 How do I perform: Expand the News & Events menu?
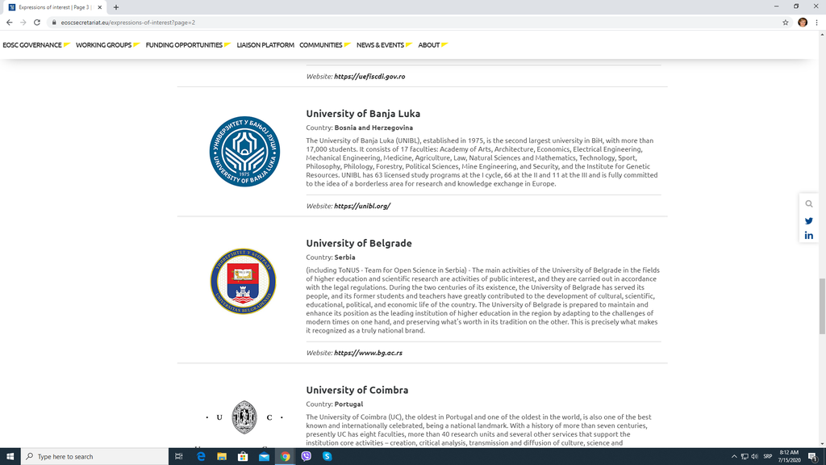pyautogui.click(x=384, y=45)
